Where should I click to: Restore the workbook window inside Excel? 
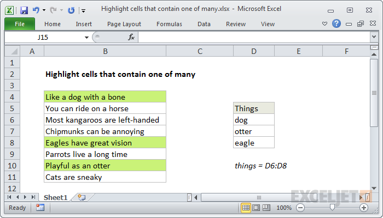pos(361,23)
